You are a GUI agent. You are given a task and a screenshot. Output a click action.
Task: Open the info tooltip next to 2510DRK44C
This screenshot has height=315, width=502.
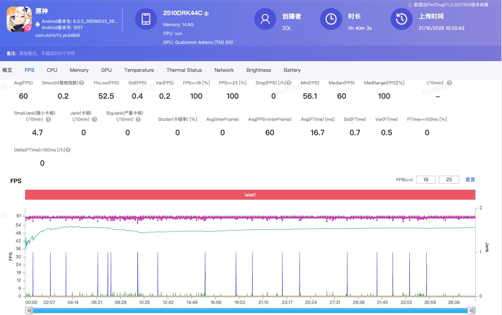[x=206, y=13]
